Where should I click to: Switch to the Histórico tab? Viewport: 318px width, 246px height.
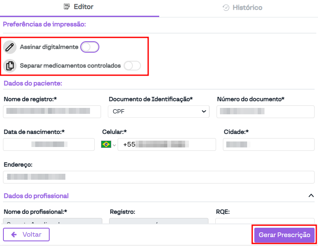[x=242, y=8]
